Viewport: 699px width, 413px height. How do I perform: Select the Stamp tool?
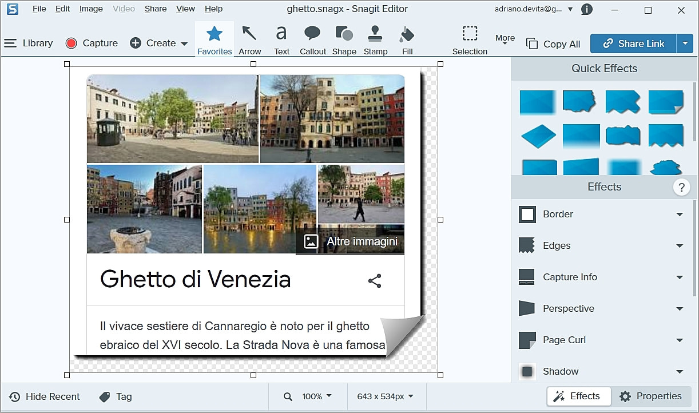coord(375,40)
